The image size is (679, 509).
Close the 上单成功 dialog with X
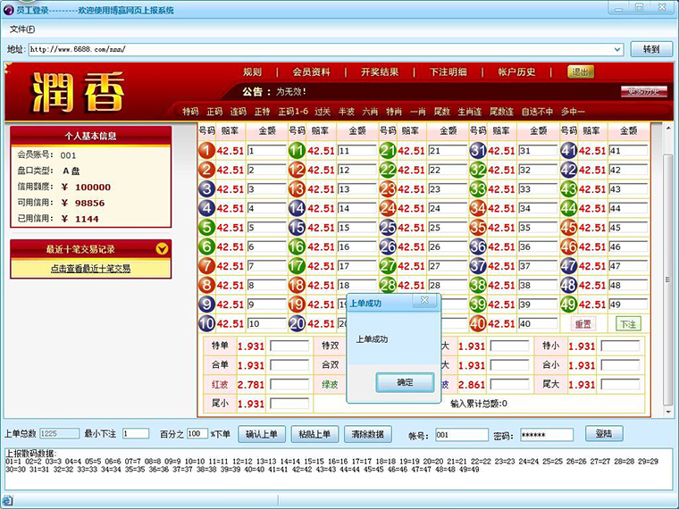425,303
